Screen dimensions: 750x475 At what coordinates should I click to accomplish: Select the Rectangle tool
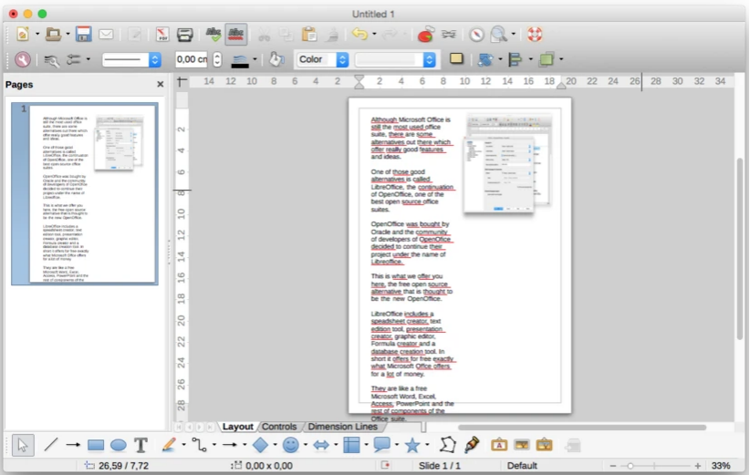96,446
